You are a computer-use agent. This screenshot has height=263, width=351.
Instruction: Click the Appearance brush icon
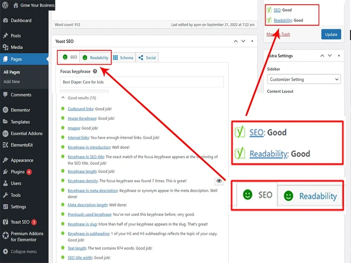click(x=6, y=160)
